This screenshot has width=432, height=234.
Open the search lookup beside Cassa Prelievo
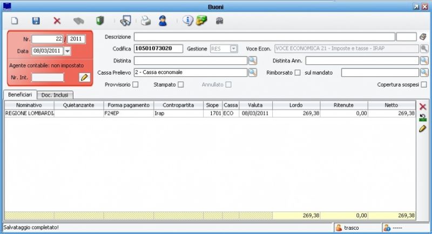252,72
